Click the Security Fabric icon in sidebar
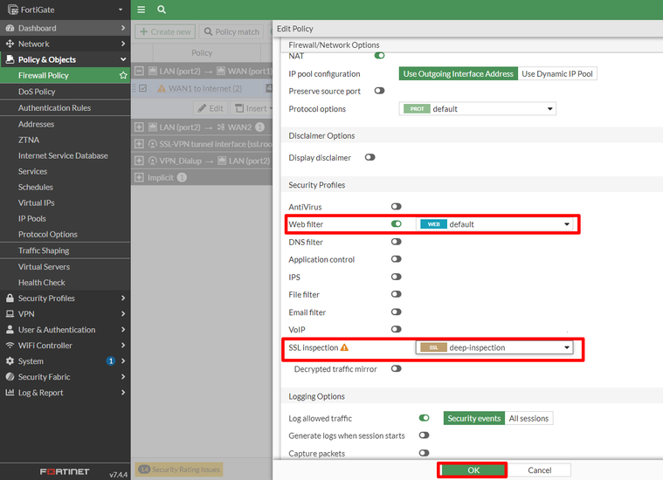Image resolution: width=663 pixels, height=480 pixels. (x=10, y=377)
